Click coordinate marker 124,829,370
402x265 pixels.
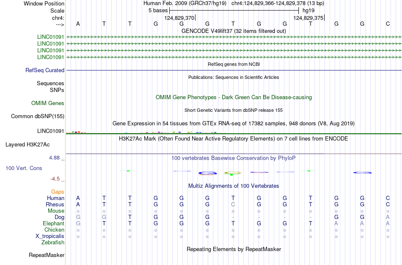click(179, 18)
